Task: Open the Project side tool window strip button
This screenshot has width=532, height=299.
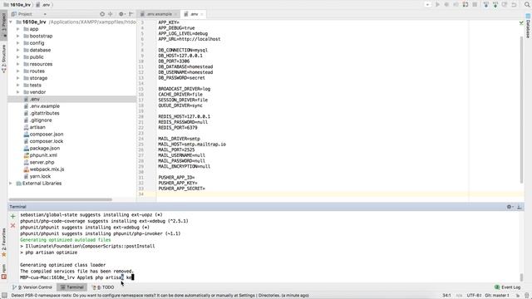Action: (3, 24)
